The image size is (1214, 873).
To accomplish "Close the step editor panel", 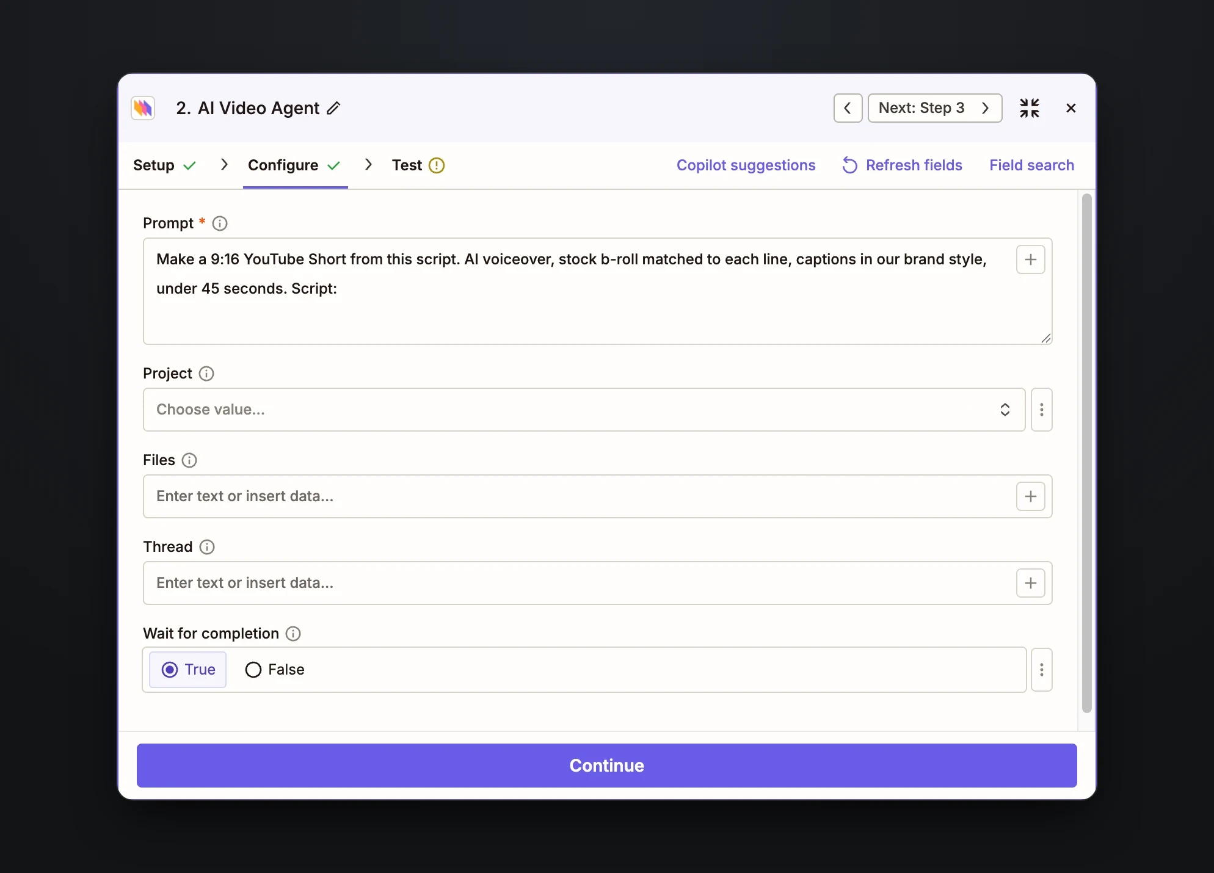I will [1071, 108].
